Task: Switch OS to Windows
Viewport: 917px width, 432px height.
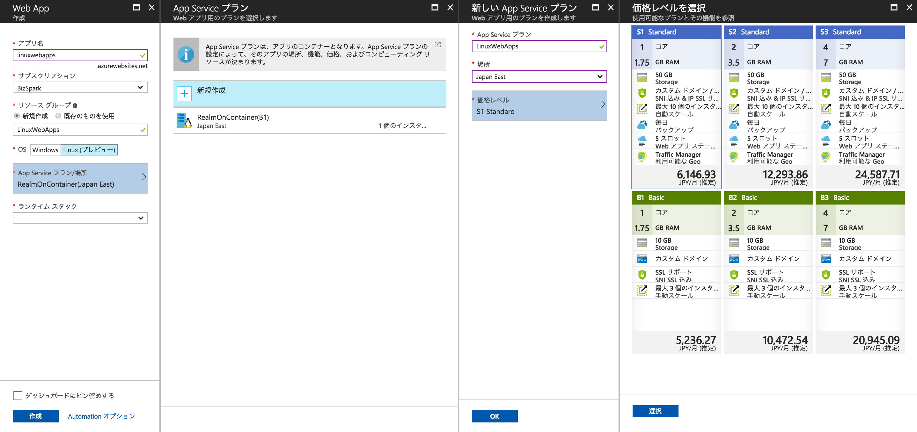Action: (x=45, y=150)
